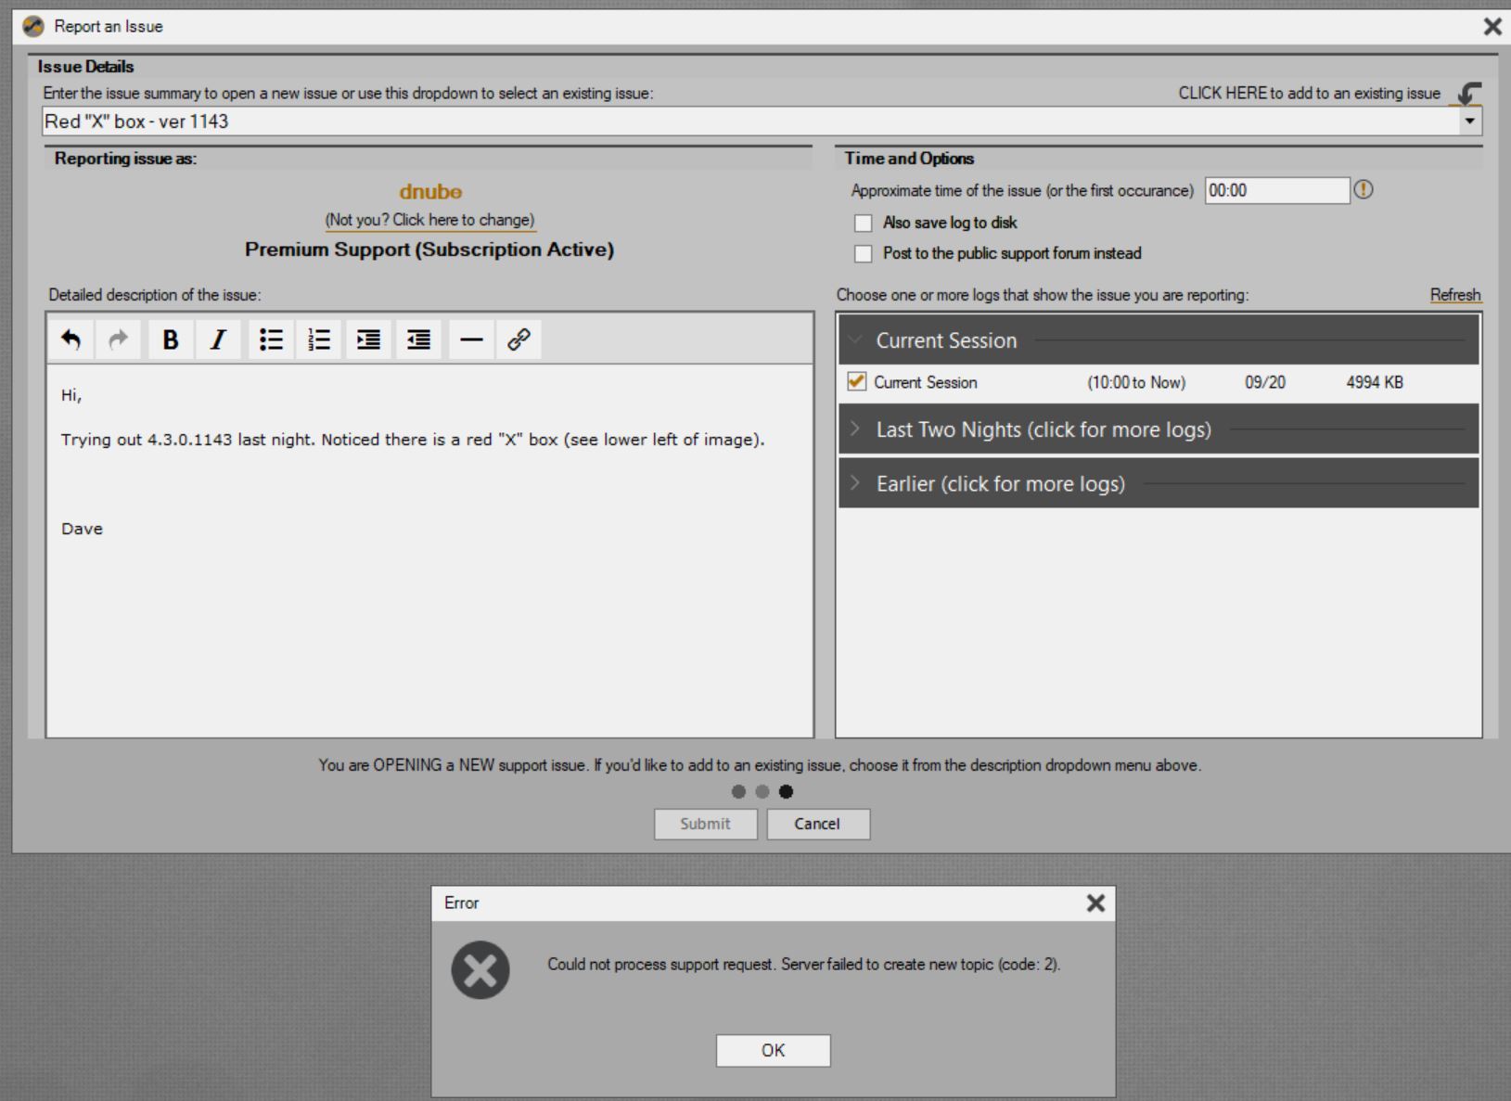Image resolution: width=1511 pixels, height=1101 pixels.
Task: Click the curved arrow icon near existing issue
Action: click(1467, 93)
